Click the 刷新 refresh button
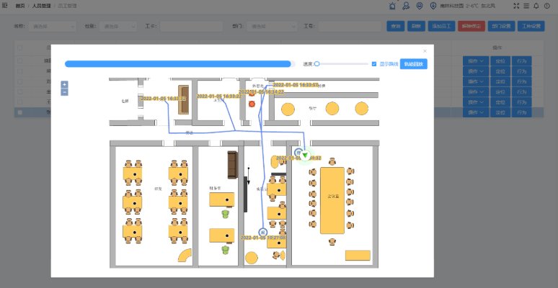 tap(416, 26)
